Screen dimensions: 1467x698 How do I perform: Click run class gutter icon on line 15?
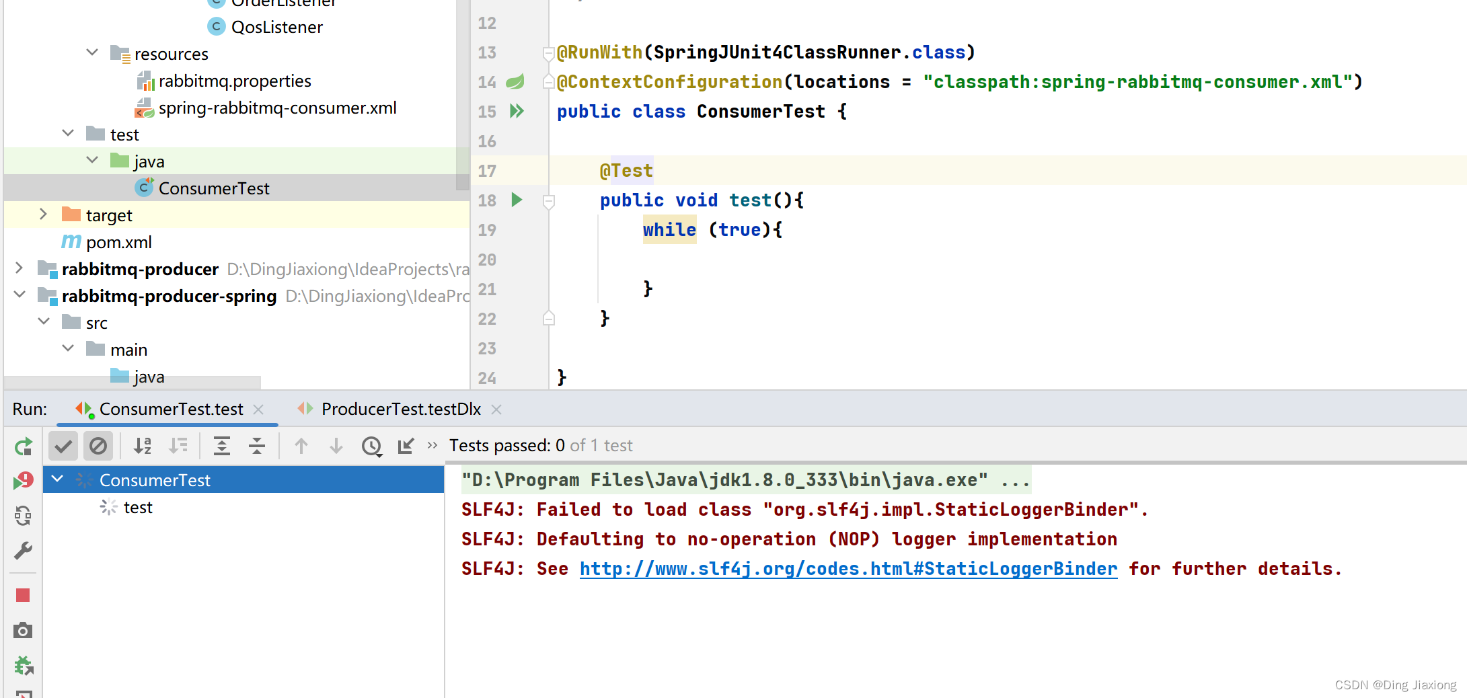pos(517,112)
